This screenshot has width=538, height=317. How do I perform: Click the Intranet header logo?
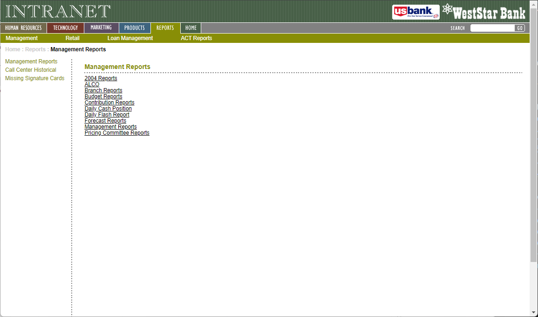tap(58, 12)
